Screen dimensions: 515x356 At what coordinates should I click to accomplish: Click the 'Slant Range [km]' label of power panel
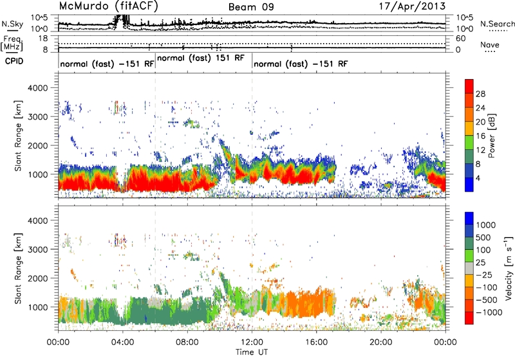[18, 136]
